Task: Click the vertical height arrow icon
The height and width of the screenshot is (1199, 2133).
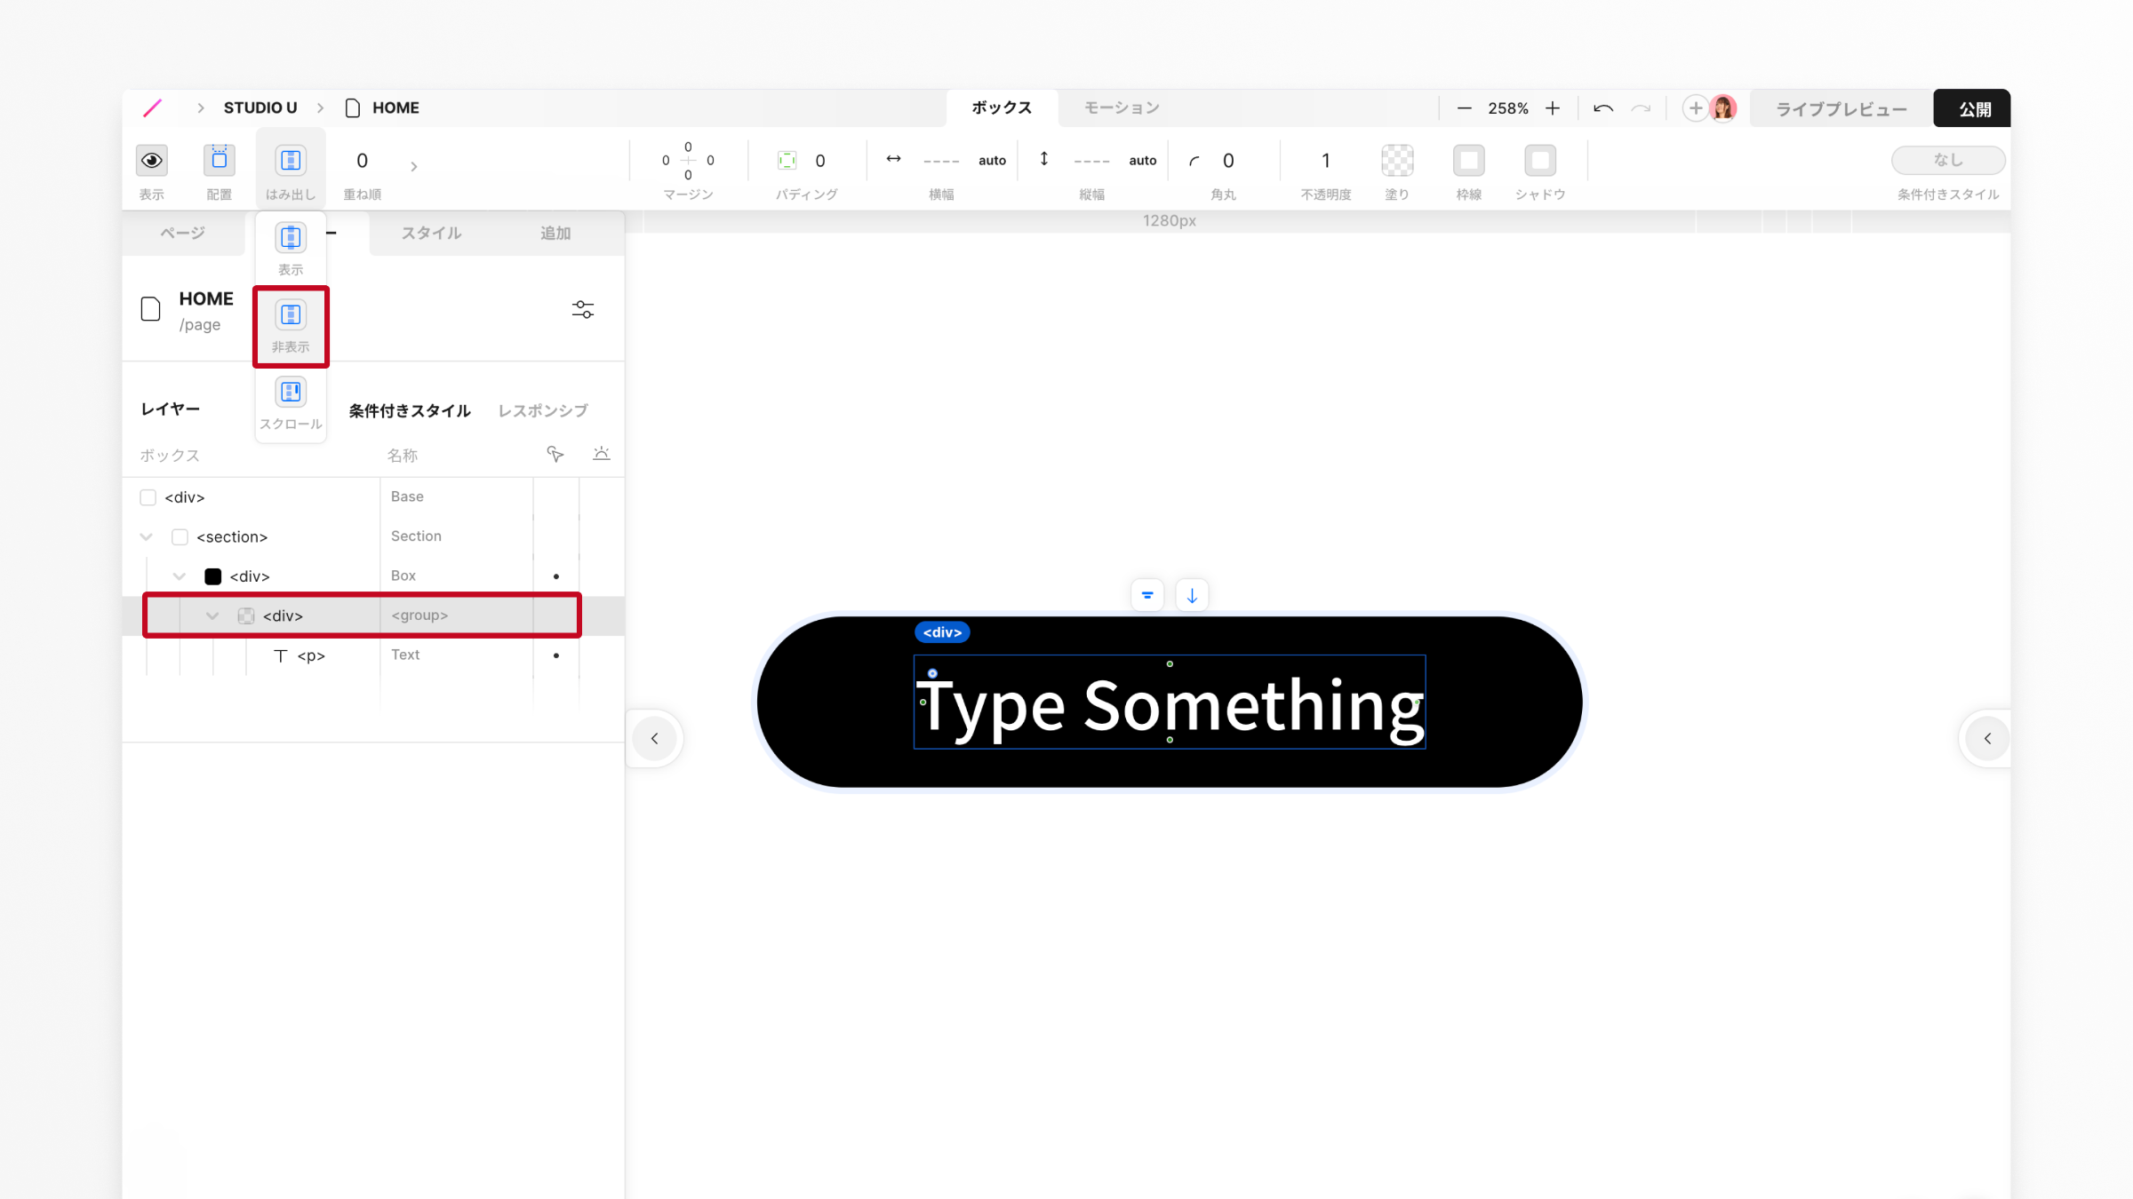Action: pyautogui.click(x=1044, y=159)
